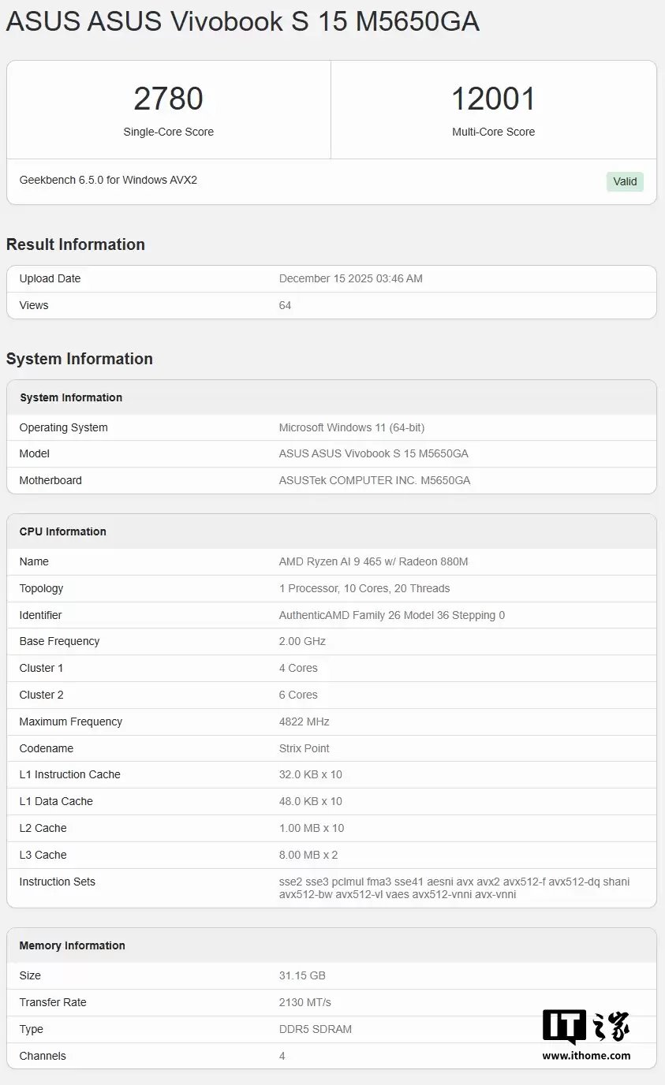
Task: Click the Strix Point codename value
Action: click(x=304, y=748)
